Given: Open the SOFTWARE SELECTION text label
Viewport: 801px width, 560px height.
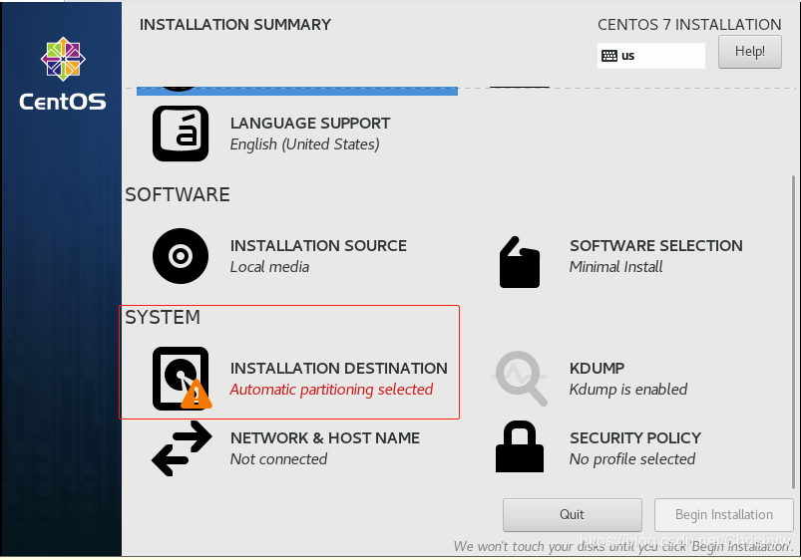Looking at the screenshot, I should point(655,246).
